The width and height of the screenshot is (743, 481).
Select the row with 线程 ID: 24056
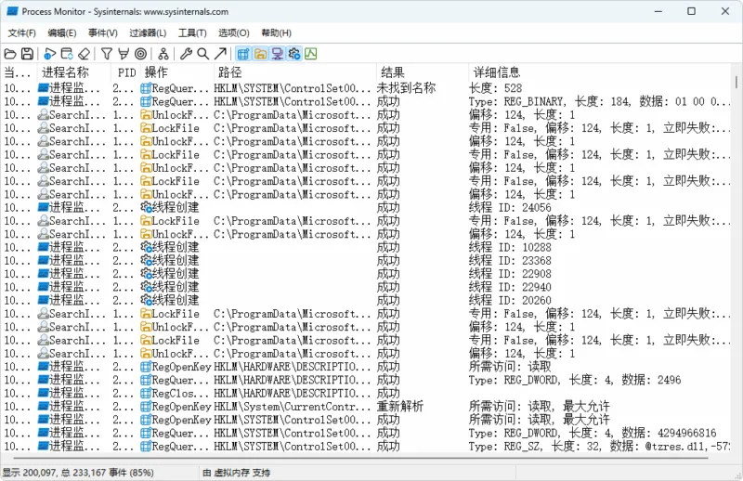coord(367,208)
